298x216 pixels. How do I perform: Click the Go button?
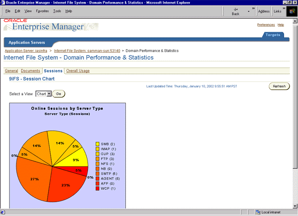point(59,94)
